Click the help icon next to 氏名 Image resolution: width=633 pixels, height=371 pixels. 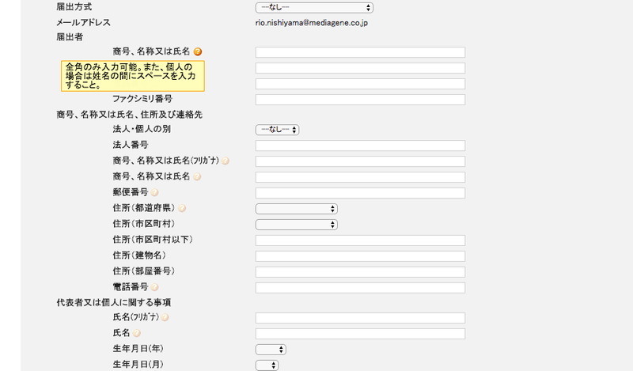136,333
